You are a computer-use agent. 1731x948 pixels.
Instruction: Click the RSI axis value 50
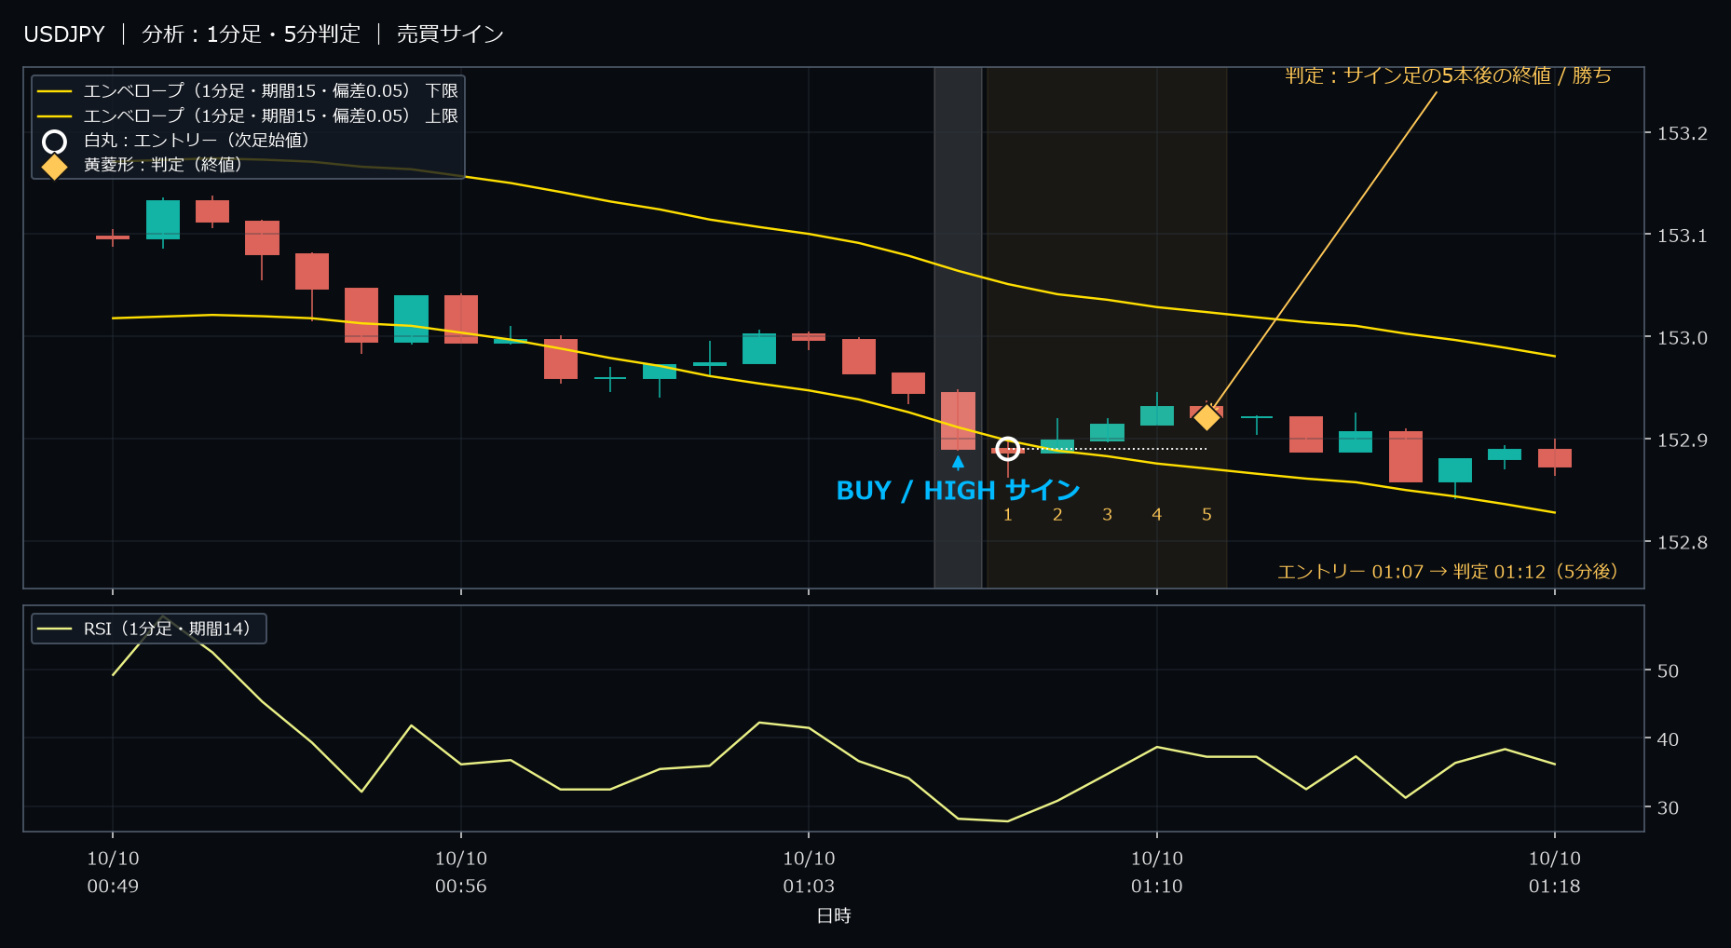(x=1668, y=670)
